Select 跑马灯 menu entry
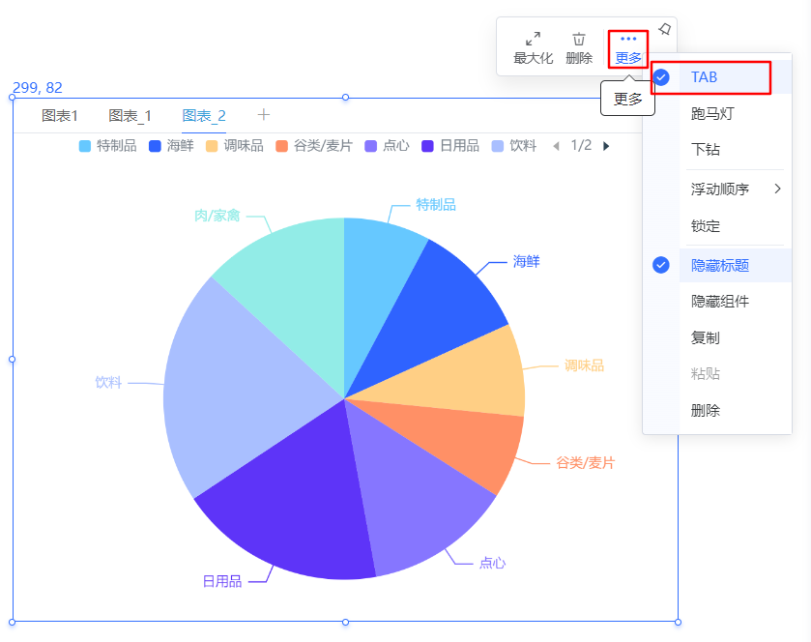 [712, 113]
